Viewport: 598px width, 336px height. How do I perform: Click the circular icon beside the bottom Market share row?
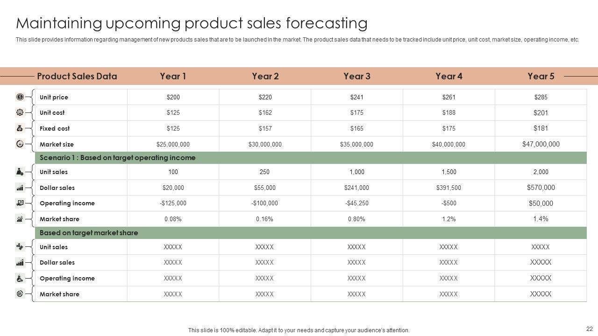click(x=20, y=294)
